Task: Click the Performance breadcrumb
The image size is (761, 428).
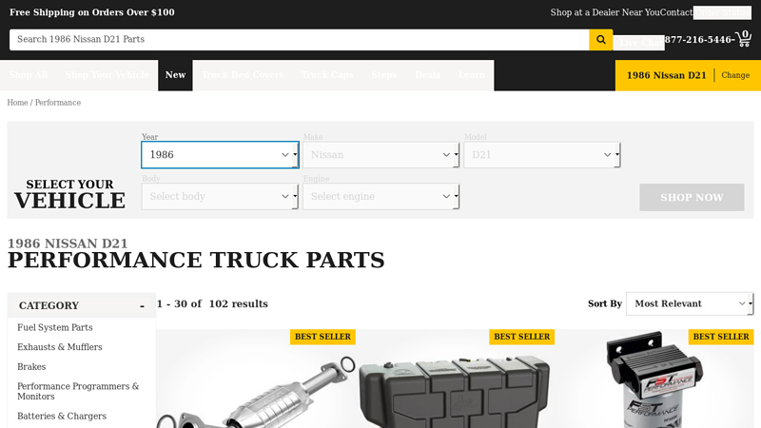Action: point(58,103)
